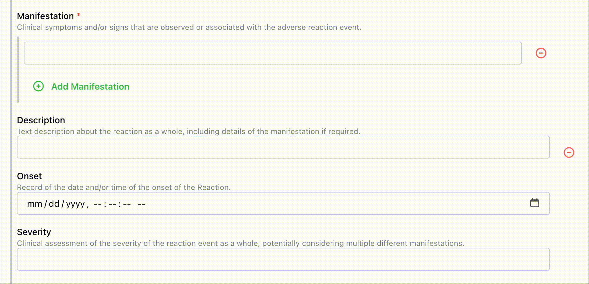
Task: Click the minus circle next to Description box
Action: (x=569, y=152)
